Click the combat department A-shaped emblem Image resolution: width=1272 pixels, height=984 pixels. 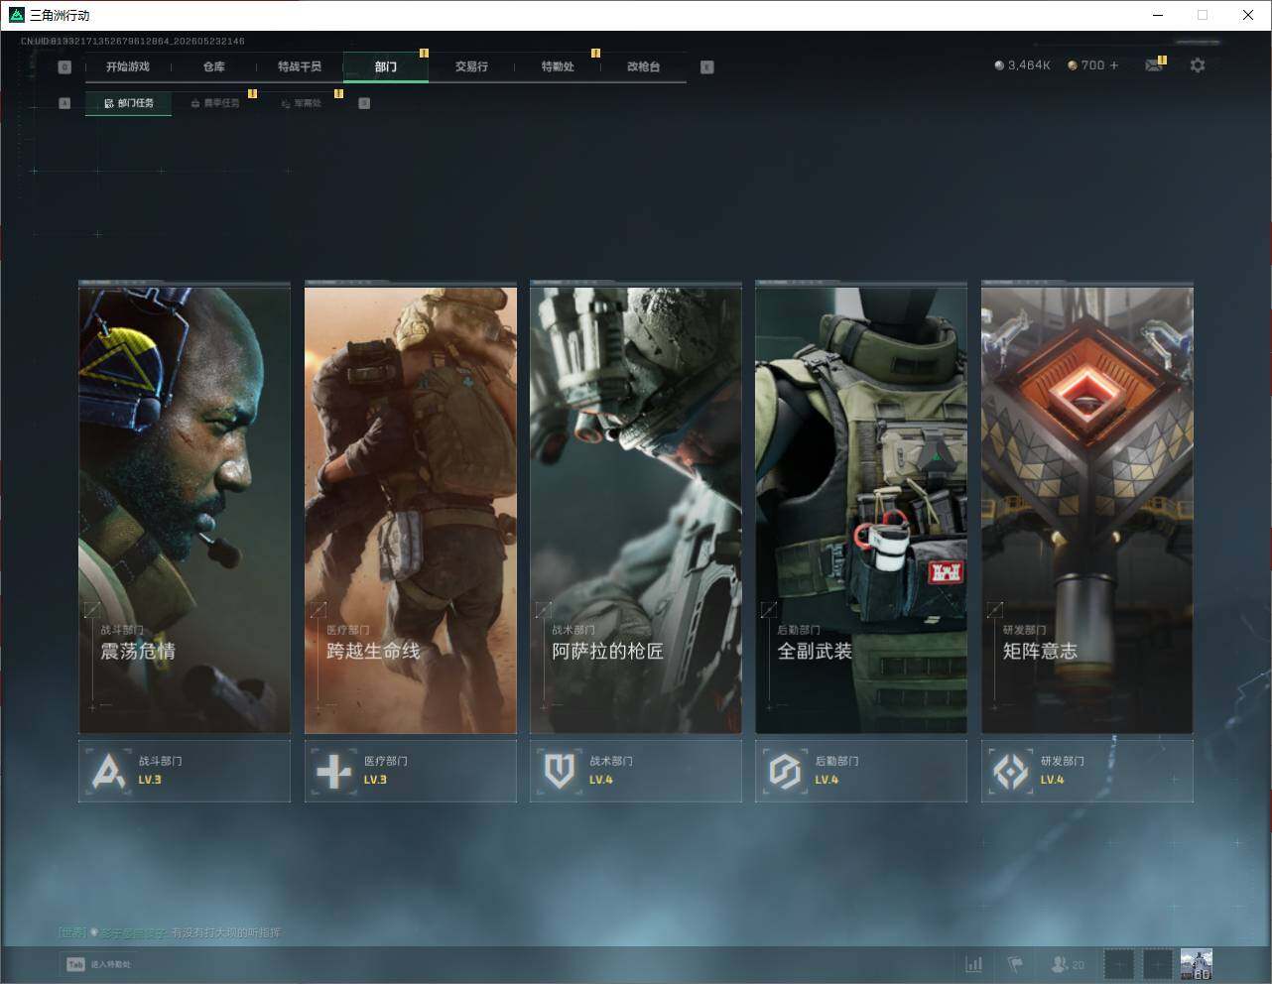pyautogui.click(x=108, y=771)
